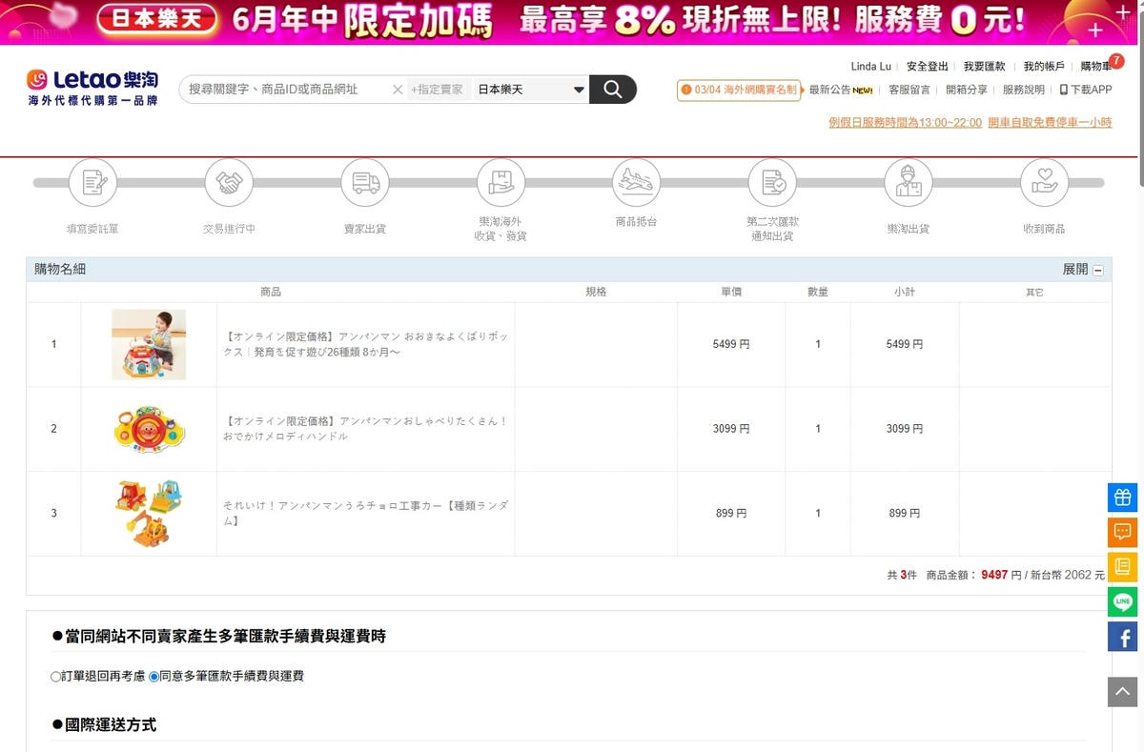Click the 規格 column header
This screenshot has width=1144, height=752.
(x=596, y=292)
